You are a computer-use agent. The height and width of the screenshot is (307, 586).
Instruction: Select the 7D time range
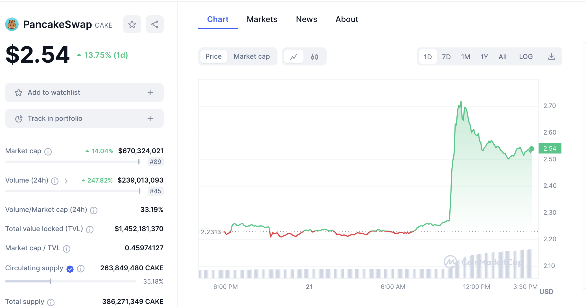point(446,57)
